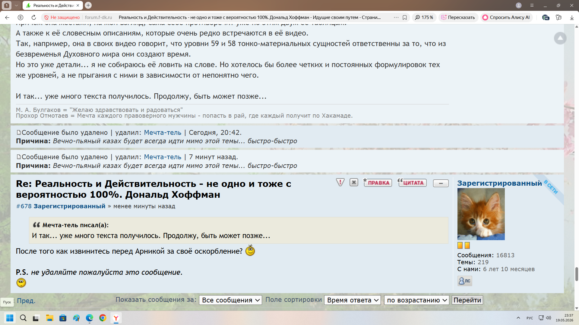Screen dimensions: 579x325
Task: Open a new tab with the plus button
Action: point(88,5)
